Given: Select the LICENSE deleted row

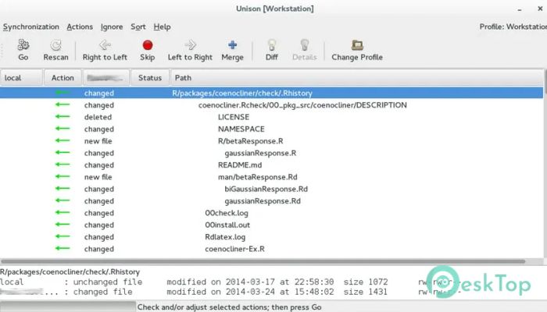Looking at the screenshot, I should (x=271, y=117).
